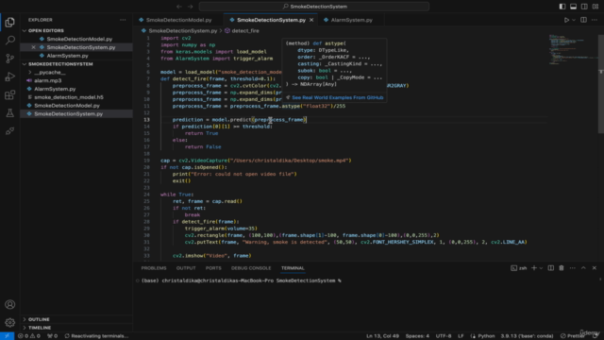Open the Source Control view
This screenshot has width=604, height=340.
(10, 59)
